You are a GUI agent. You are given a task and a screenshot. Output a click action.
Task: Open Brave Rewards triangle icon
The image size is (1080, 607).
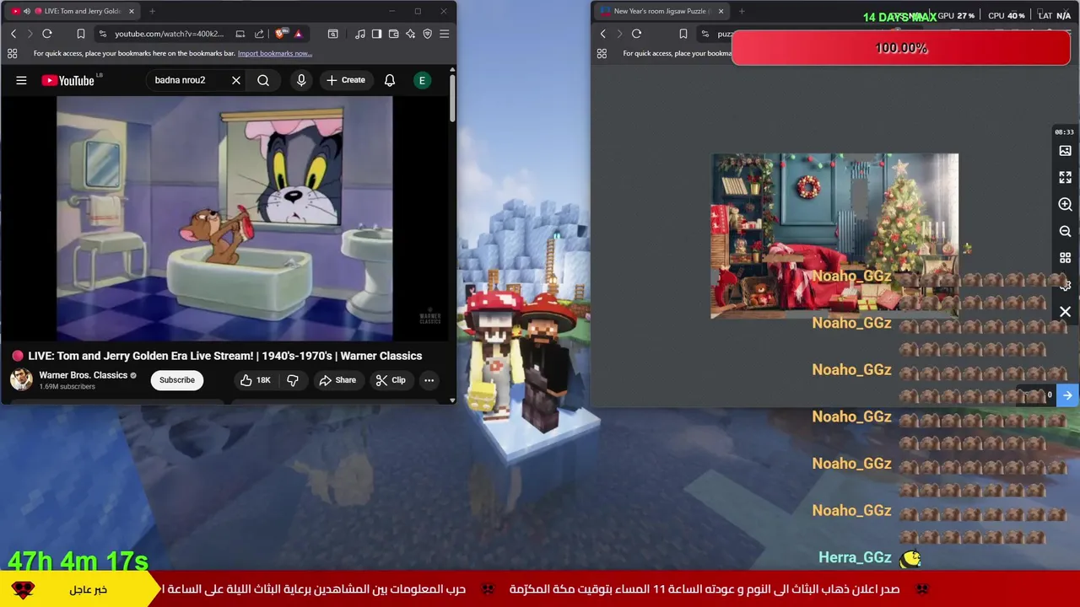298,34
